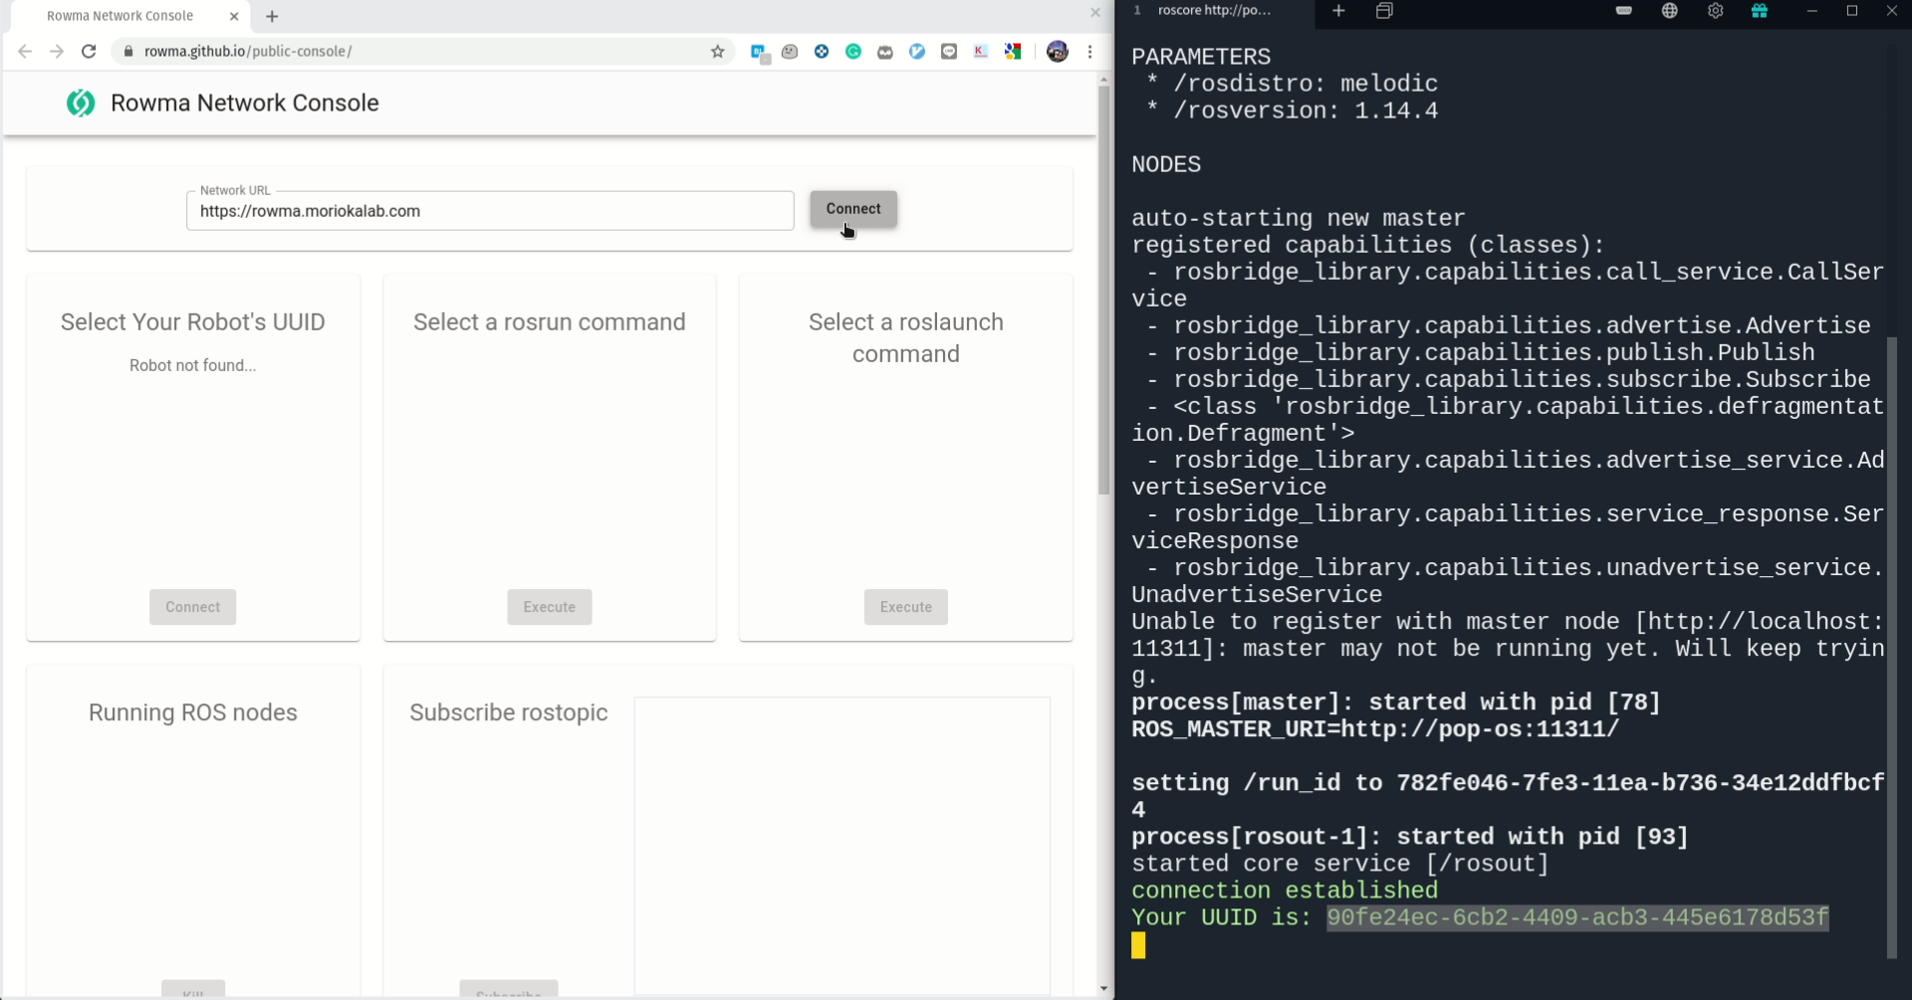Viewport: 1912px width, 1000px height.
Task: Click the terminal keyboard icon
Action: 1624,11
